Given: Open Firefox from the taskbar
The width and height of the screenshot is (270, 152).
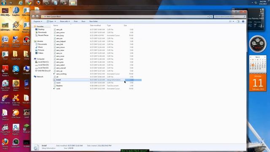Looking at the screenshot, I should 38,3.
